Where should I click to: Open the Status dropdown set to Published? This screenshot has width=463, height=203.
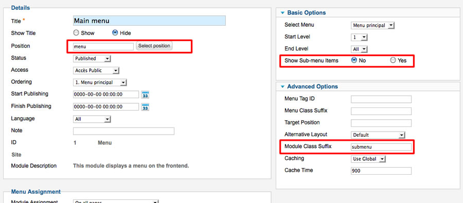point(92,59)
